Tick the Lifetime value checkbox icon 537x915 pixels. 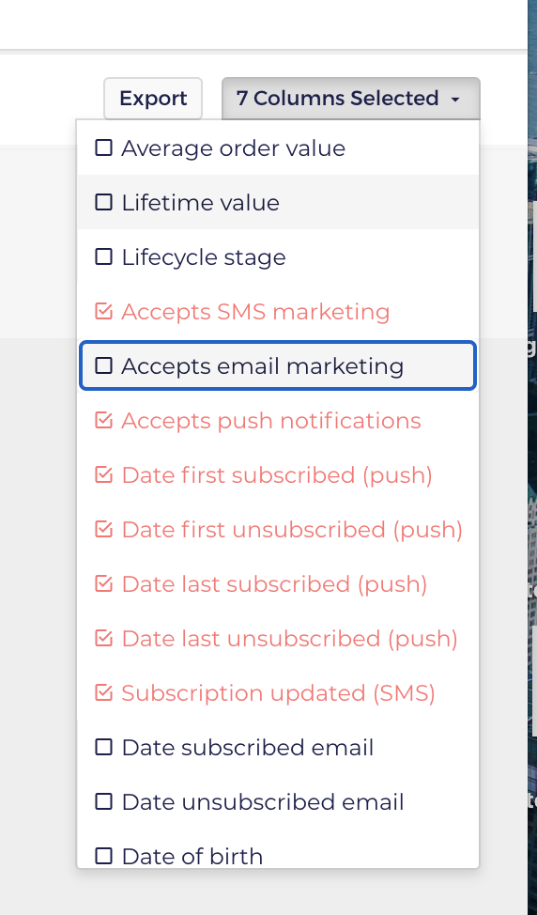(103, 203)
